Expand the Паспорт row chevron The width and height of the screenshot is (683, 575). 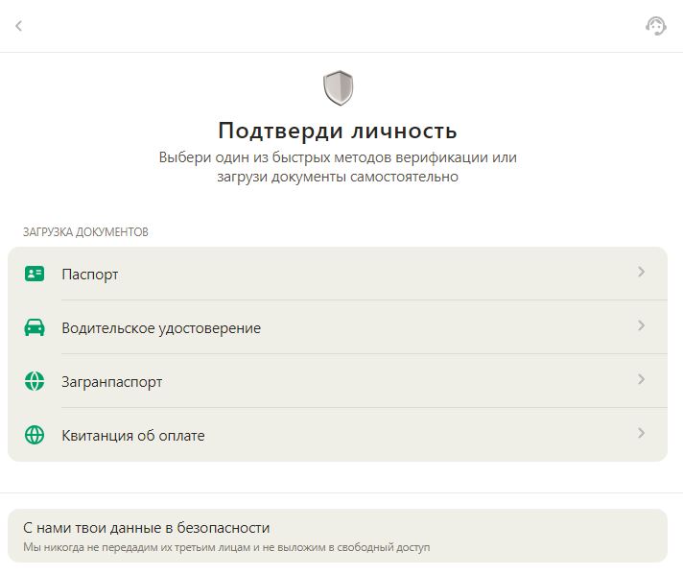pyautogui.click(x=641, y=273)
